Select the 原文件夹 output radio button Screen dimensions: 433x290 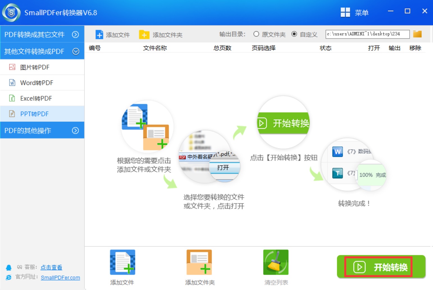[x=256, y=34]
